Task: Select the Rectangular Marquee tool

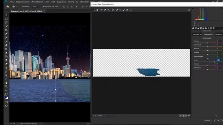Action: [x=6, y=19]
